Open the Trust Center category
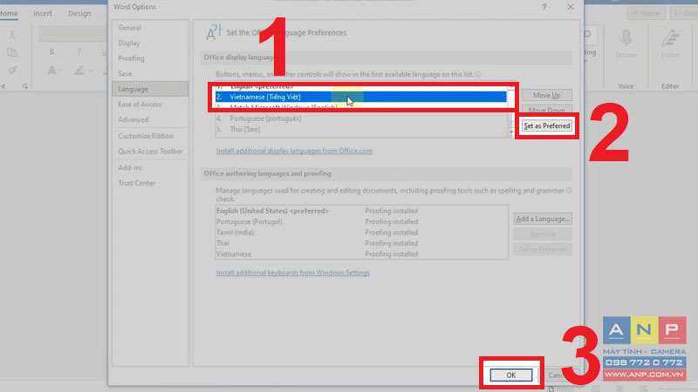The height and width of the screenshot is (392, 698). [x=136, y=183]
